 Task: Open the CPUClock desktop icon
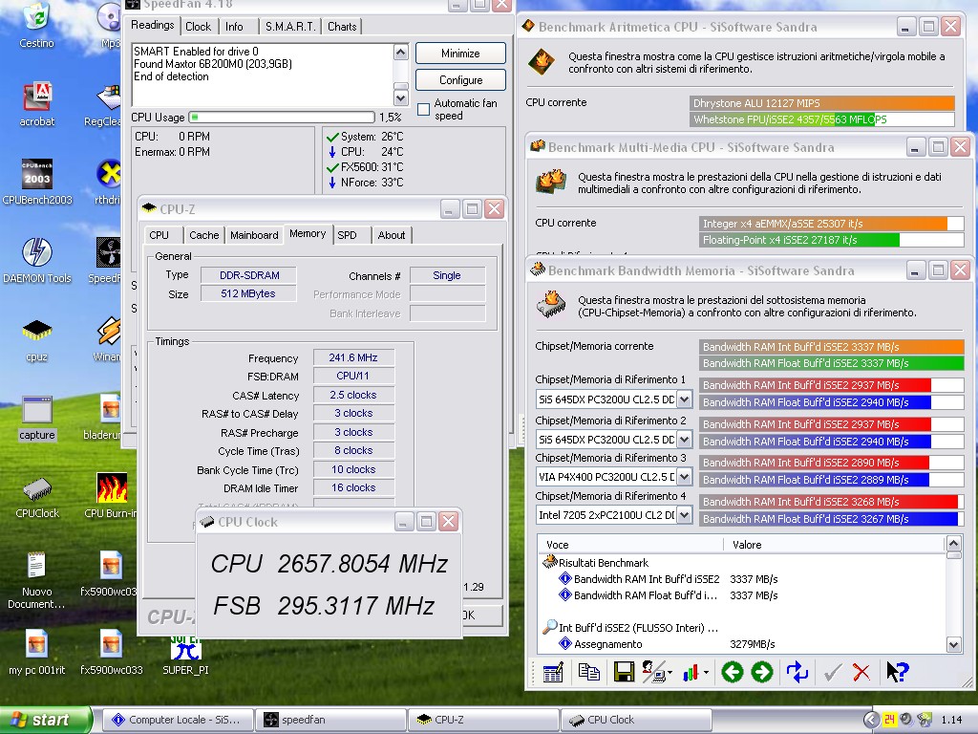(x=37, y=497)
